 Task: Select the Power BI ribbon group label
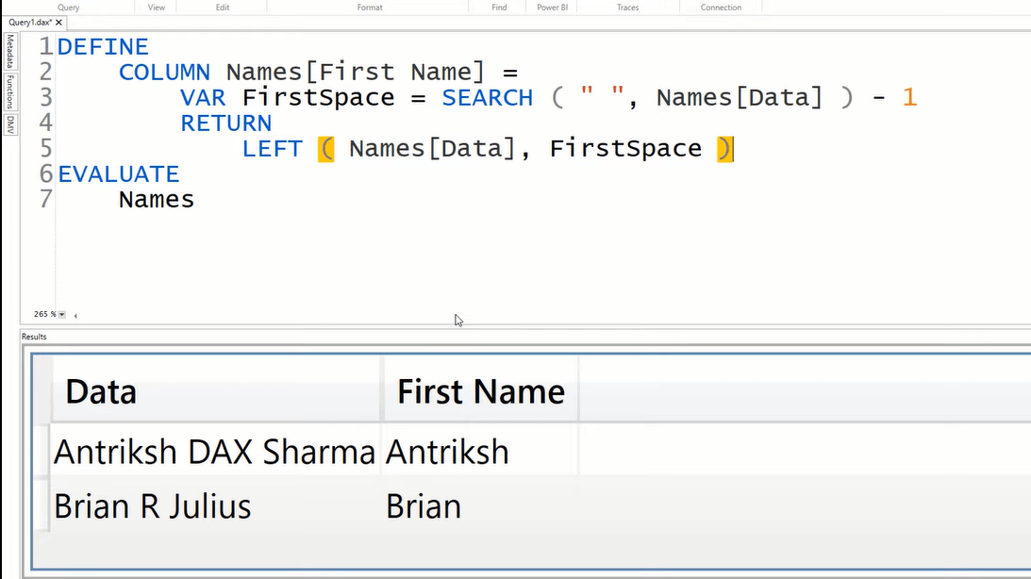(553, 8)
